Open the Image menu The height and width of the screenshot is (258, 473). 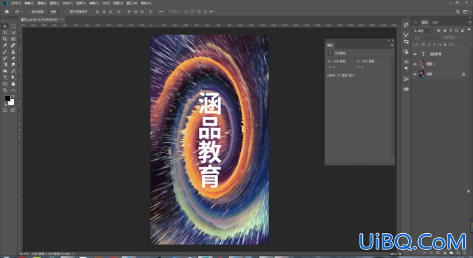click(x=42, y=3)
